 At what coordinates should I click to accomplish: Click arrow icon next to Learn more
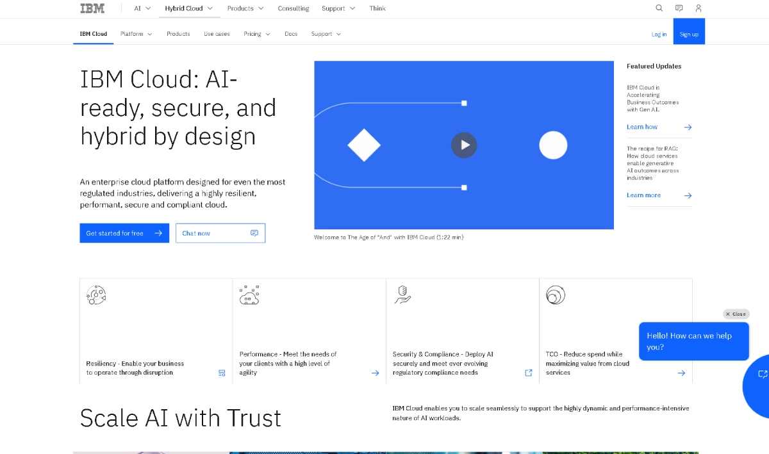point(688,195)
